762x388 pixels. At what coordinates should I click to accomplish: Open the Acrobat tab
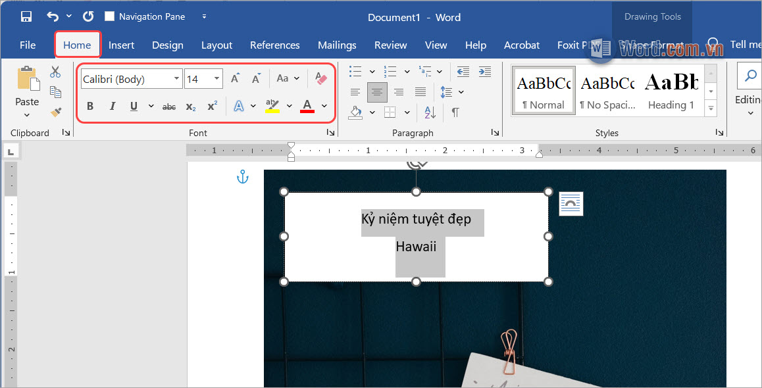522,45
